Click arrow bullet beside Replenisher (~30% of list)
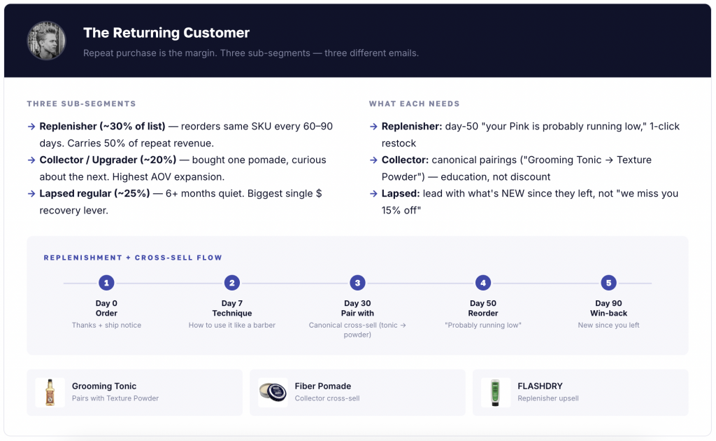Viewport: 716px width, 441px height. [31, 127]
